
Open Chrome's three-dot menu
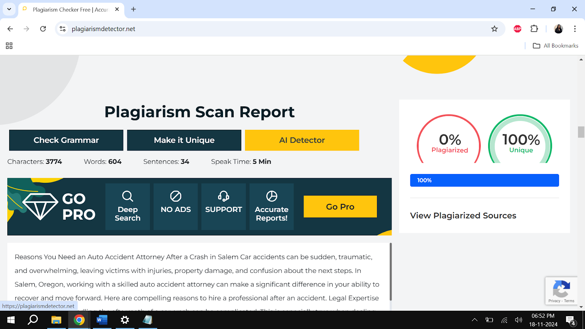coord(575,29)
